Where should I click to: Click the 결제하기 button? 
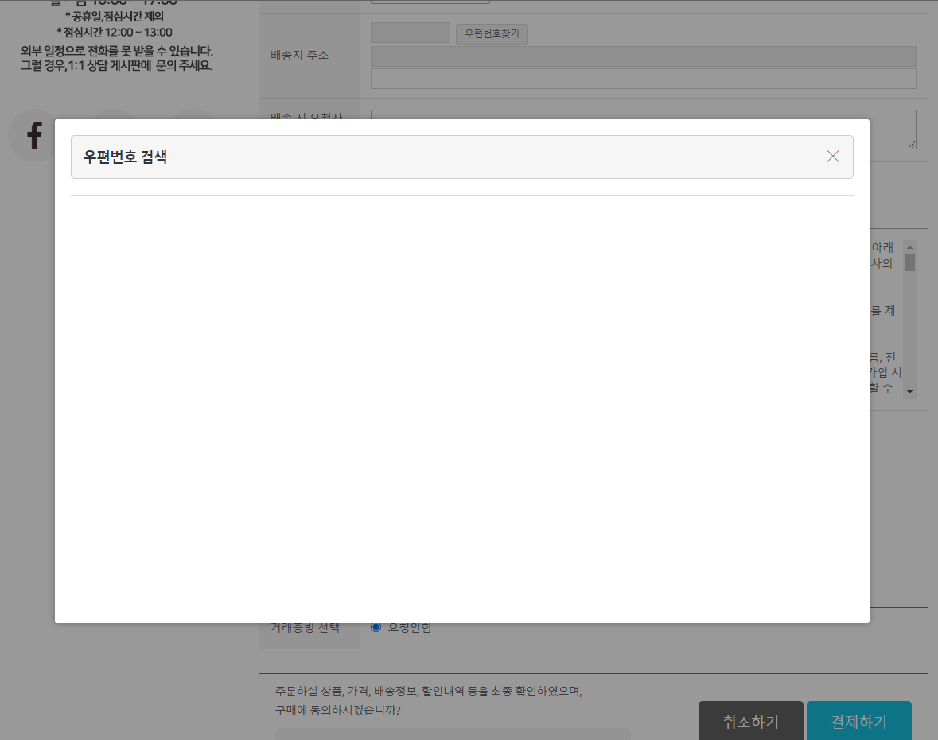tap(859, 721)
